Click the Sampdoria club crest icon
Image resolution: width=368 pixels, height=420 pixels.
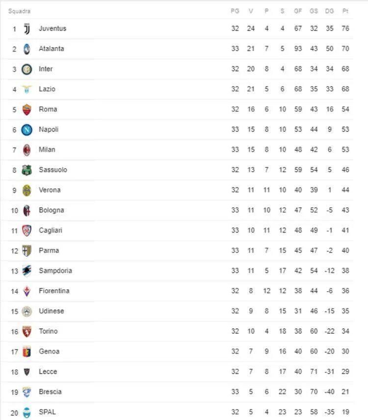[27, 271]
